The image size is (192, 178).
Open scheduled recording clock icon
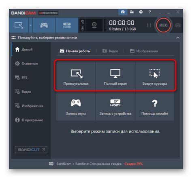point(141,12)
